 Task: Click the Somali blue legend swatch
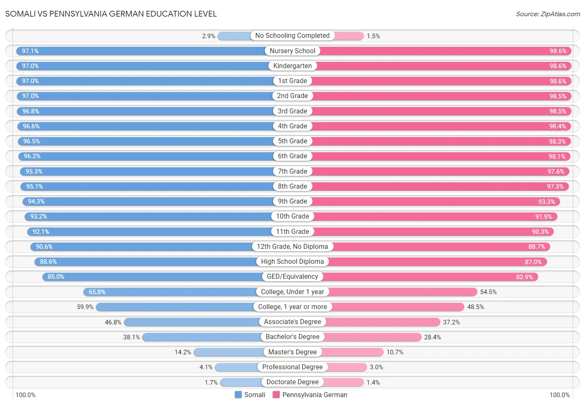pyautogui.click(x=238, y=395)
